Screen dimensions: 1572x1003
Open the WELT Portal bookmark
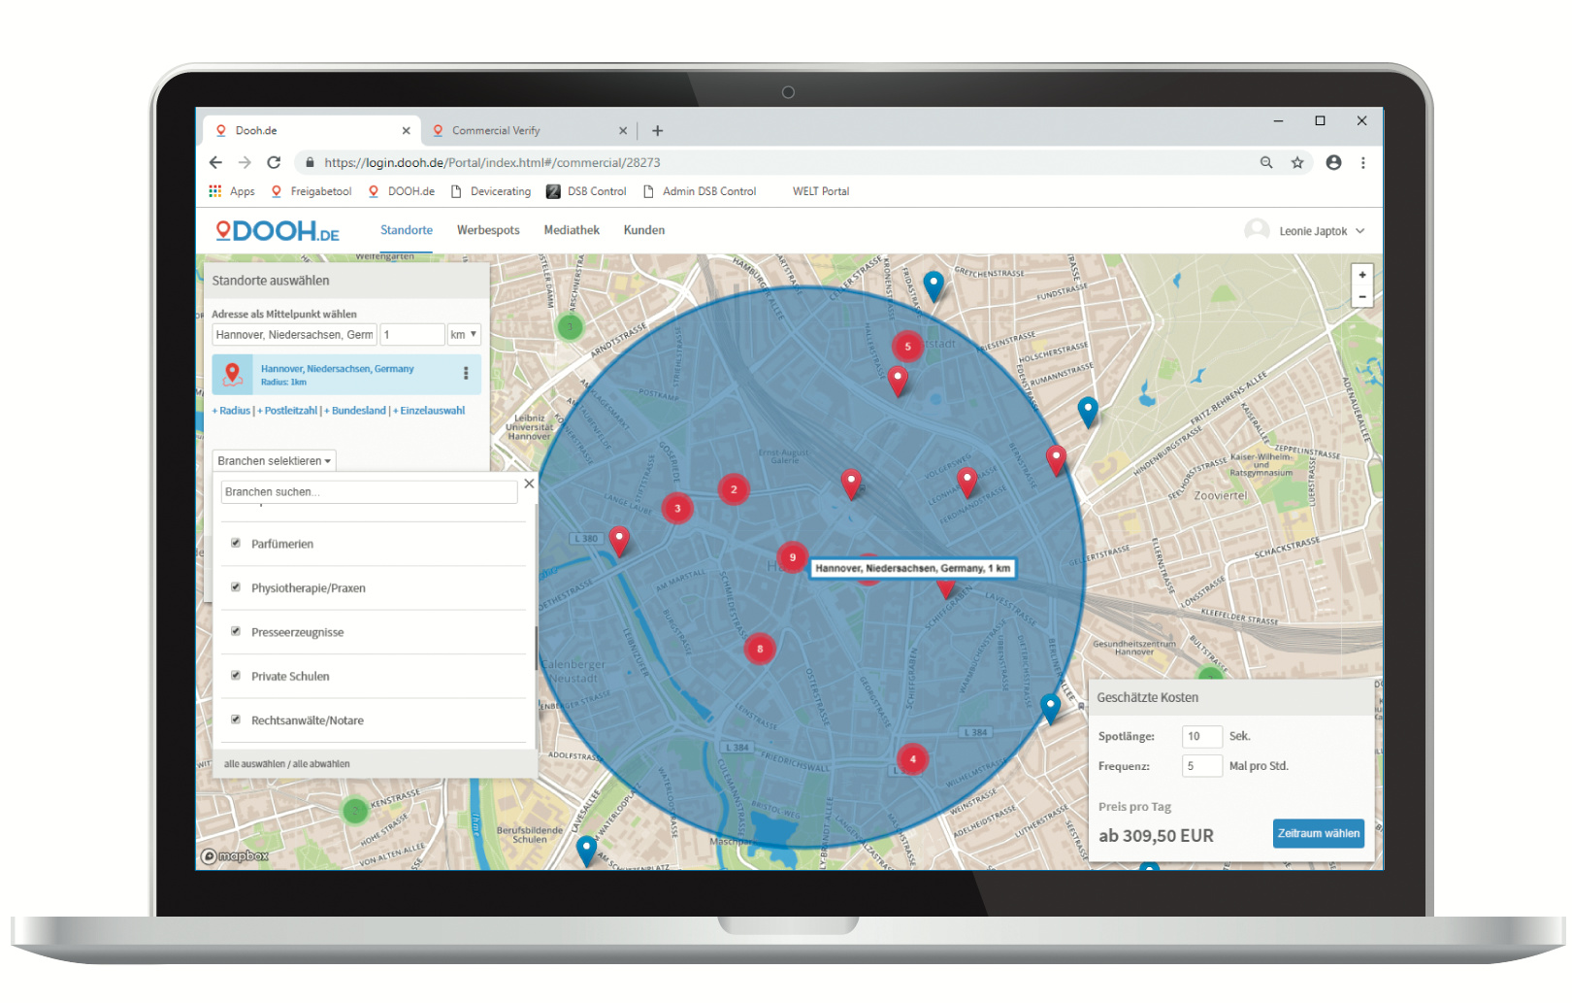(x=821, y=191)
